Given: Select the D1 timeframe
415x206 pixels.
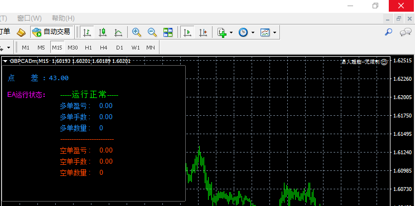Looking at the screenshot, I should 119,47.
